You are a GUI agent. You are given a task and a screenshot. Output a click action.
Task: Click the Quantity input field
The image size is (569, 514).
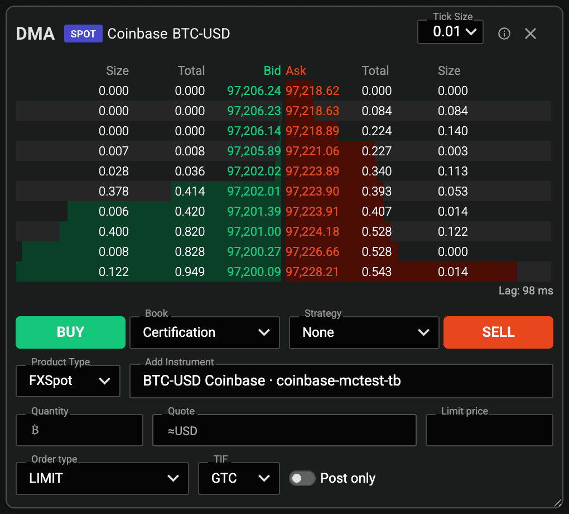coord(79,430)
